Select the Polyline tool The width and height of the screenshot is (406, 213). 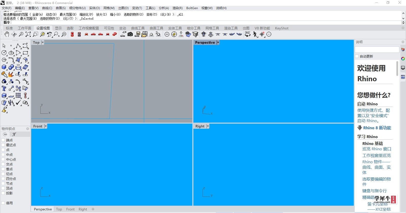point(18,46)
